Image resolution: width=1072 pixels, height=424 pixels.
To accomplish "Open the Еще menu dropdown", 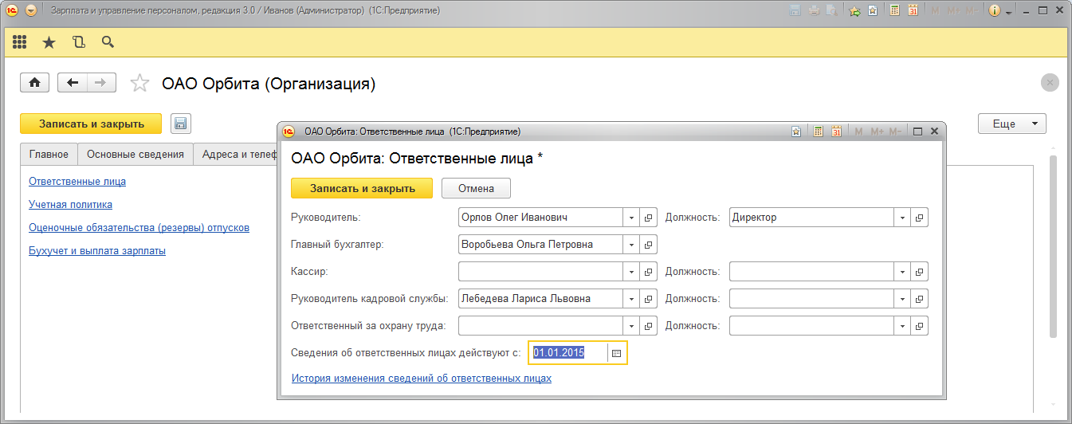I will (x=1011, y=124).
